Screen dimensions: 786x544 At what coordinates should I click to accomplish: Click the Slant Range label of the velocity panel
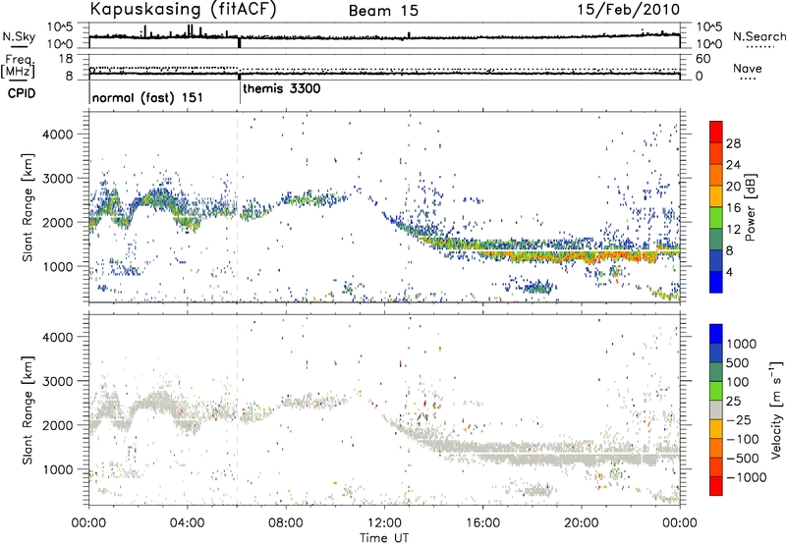28,410
